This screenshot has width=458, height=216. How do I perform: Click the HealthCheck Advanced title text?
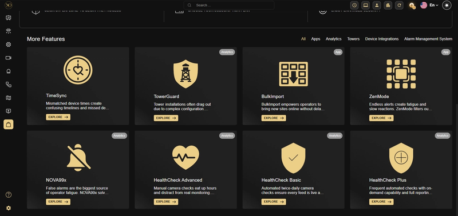[x=178, y=180]
